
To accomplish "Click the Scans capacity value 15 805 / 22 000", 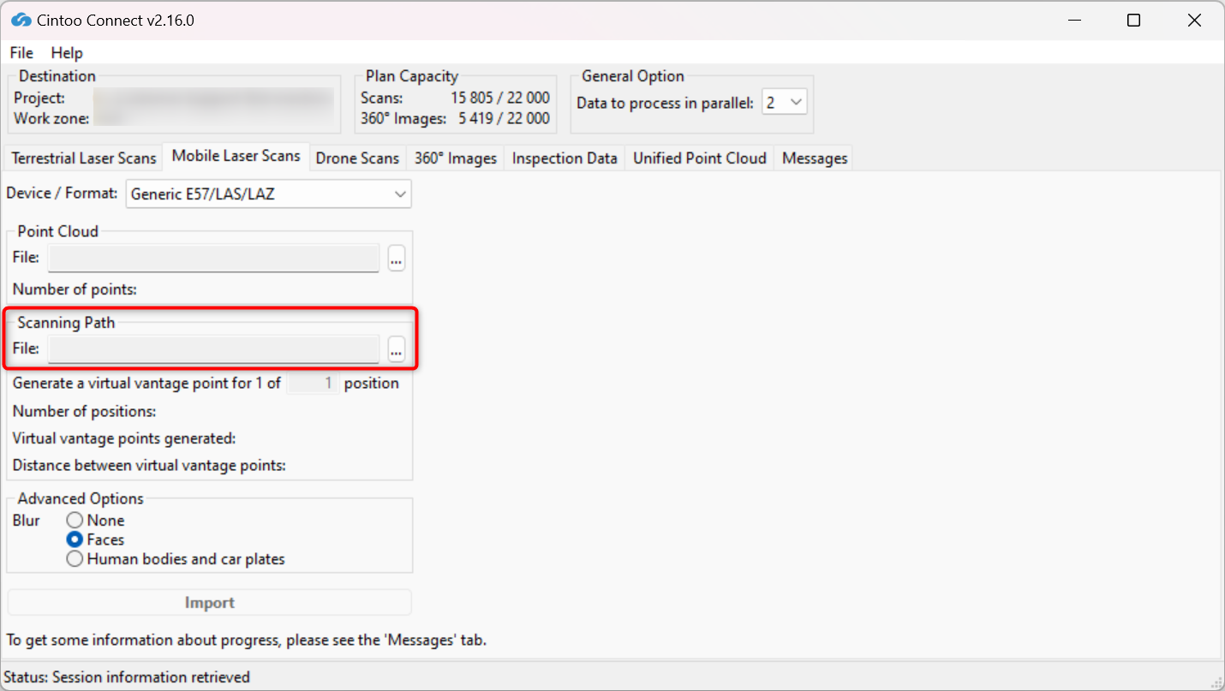I will click(x=500, y=98).
